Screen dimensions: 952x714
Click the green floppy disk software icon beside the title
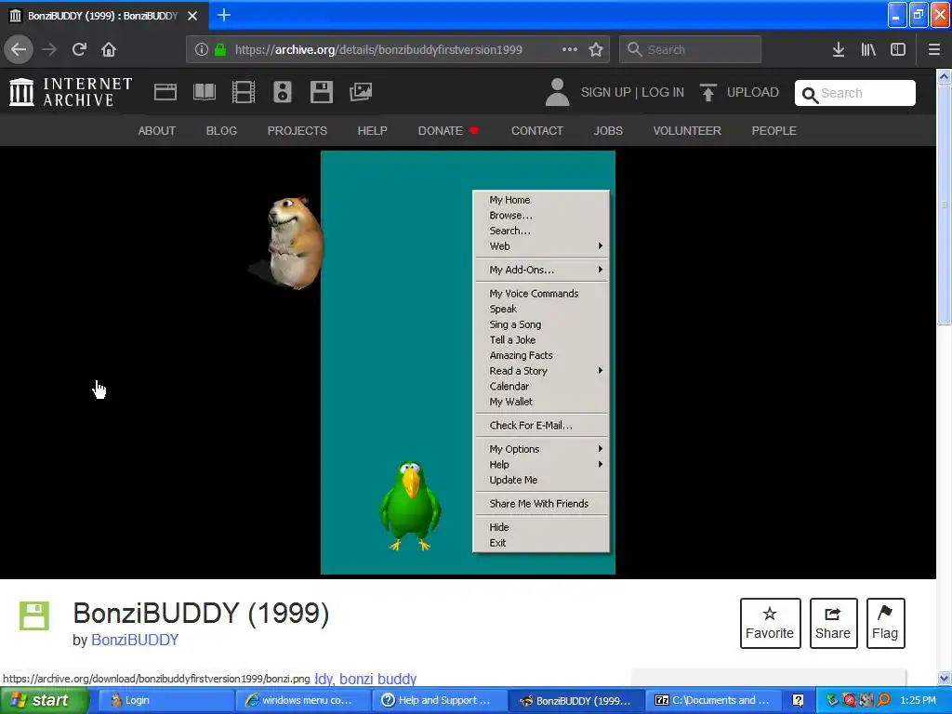pyautogui.click(x=34, y=615)
